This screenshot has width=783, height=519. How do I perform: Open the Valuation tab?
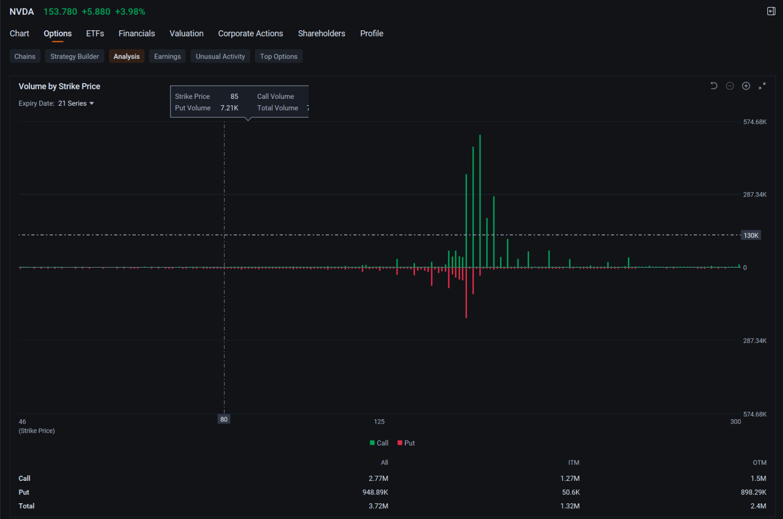[186, 33]
